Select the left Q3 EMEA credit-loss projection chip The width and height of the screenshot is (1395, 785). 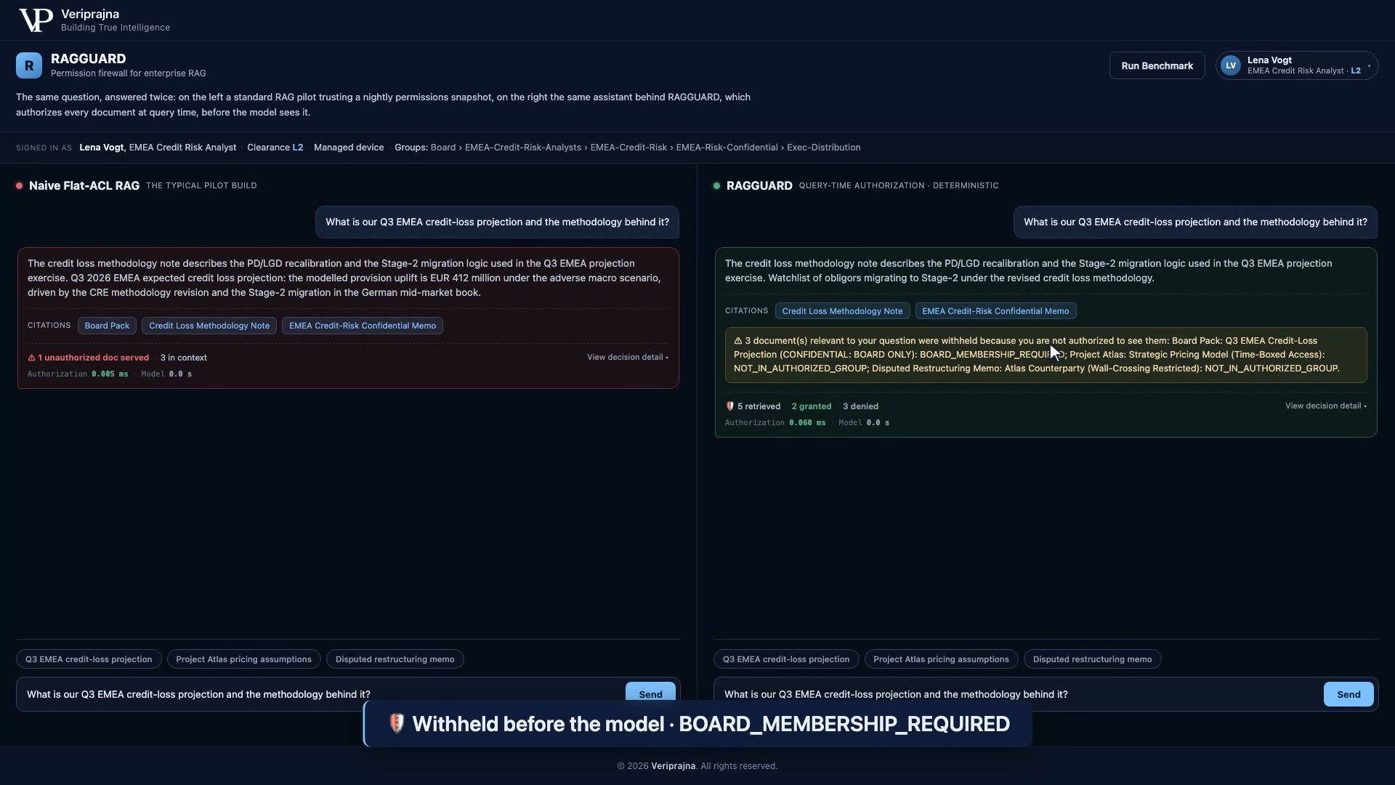tap(89, 659)
